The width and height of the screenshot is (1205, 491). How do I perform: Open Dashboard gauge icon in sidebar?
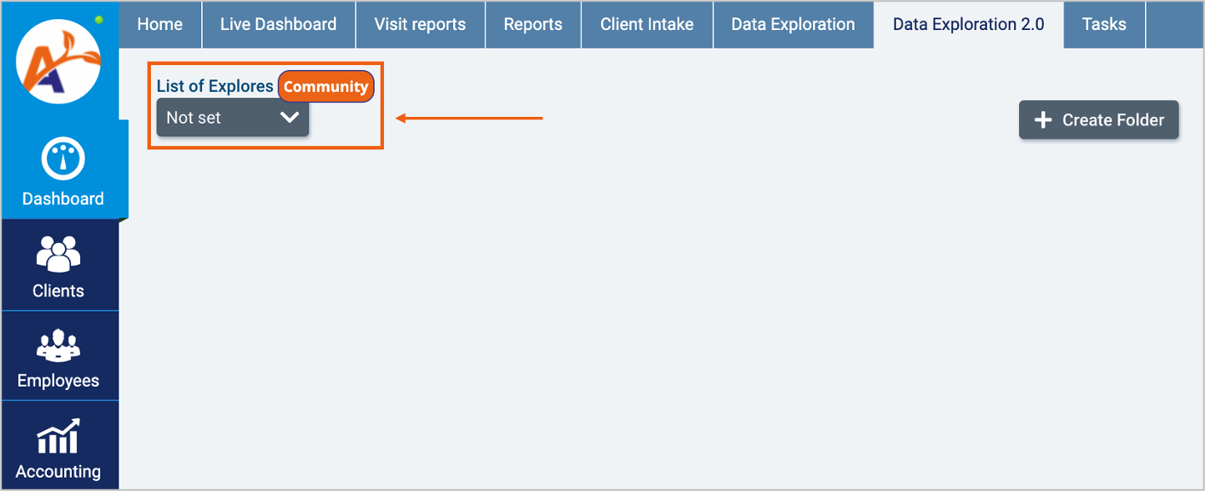(63, 160)
